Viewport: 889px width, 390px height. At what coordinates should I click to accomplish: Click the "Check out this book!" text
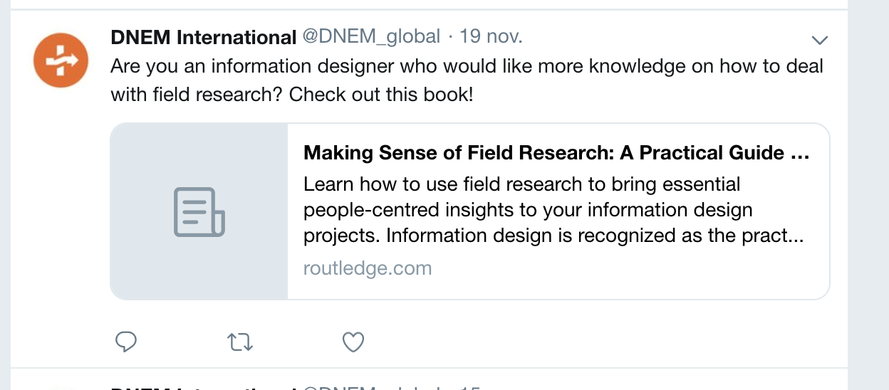(x=381, y=94)
